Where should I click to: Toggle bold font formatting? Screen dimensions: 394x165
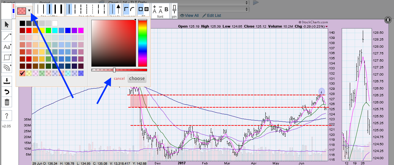pyautogui.click(x=167, y=9)
